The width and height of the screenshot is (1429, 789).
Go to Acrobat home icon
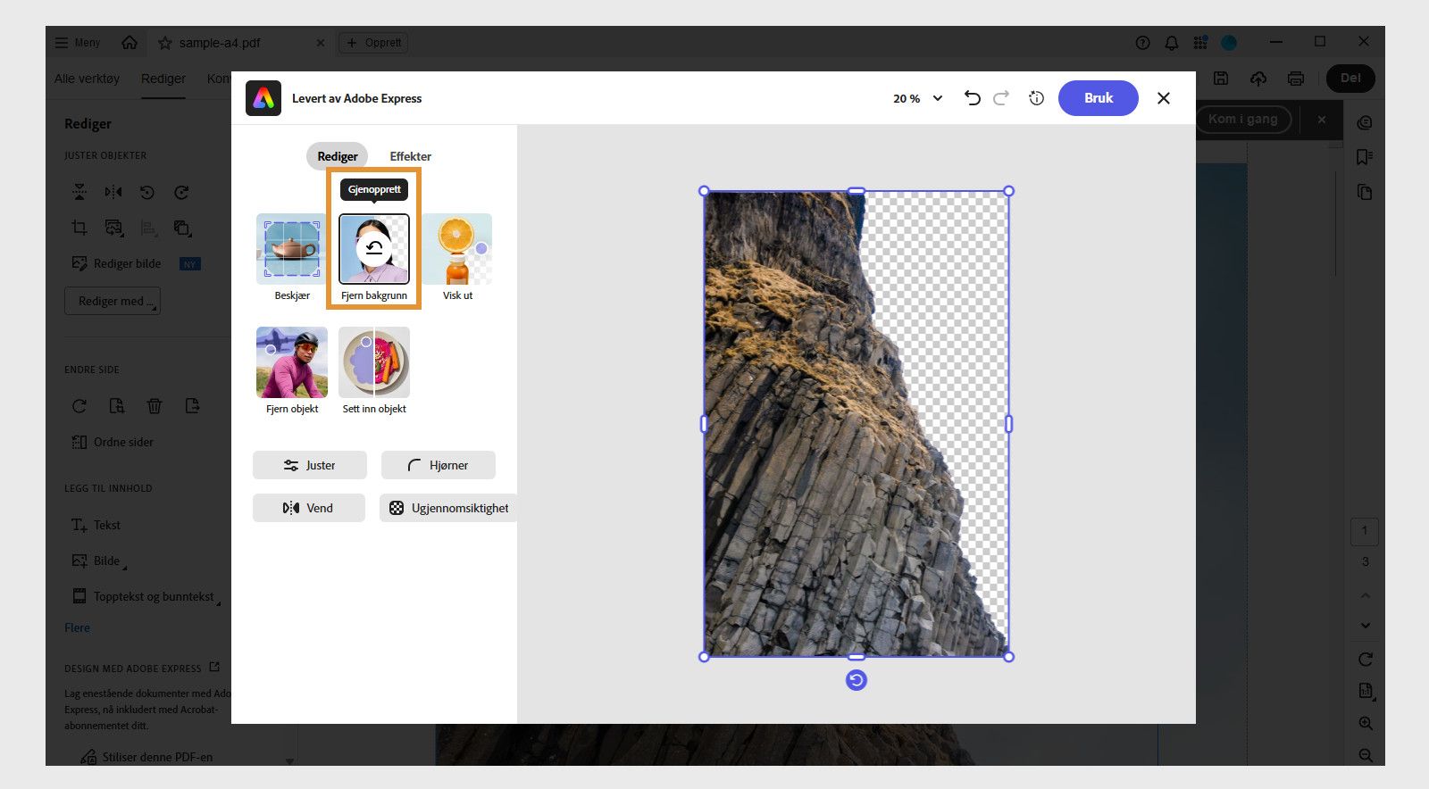tap(130, 43)
